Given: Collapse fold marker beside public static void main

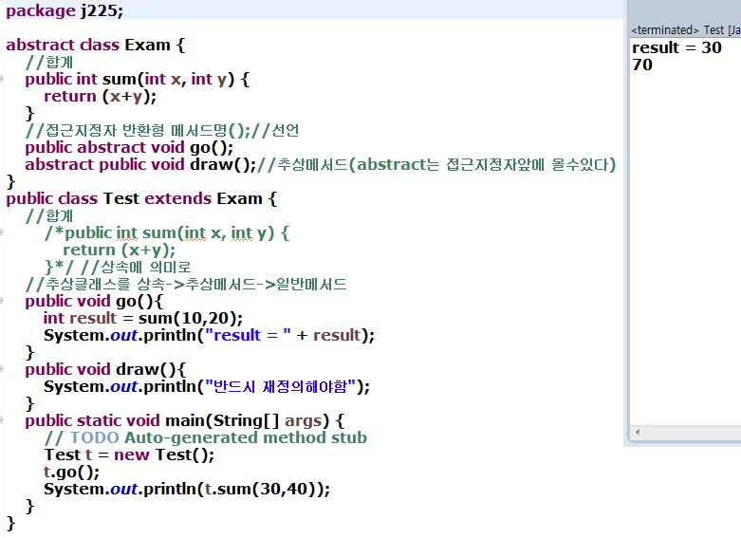Looking at the screenshot, I should (x=1, y=420).
